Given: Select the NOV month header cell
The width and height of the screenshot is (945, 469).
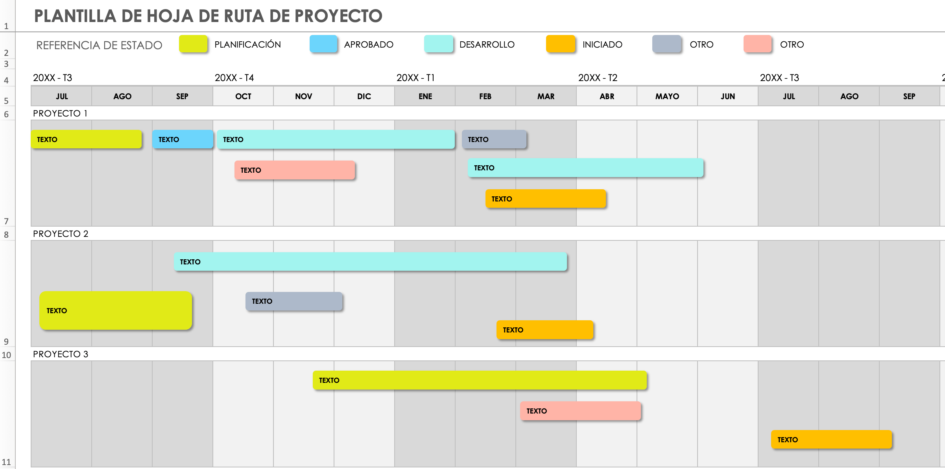Looking at the screenshot, I should (x=304, y=96).
